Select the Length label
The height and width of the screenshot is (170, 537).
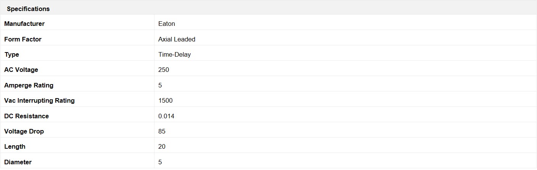[x=15, y=146]
